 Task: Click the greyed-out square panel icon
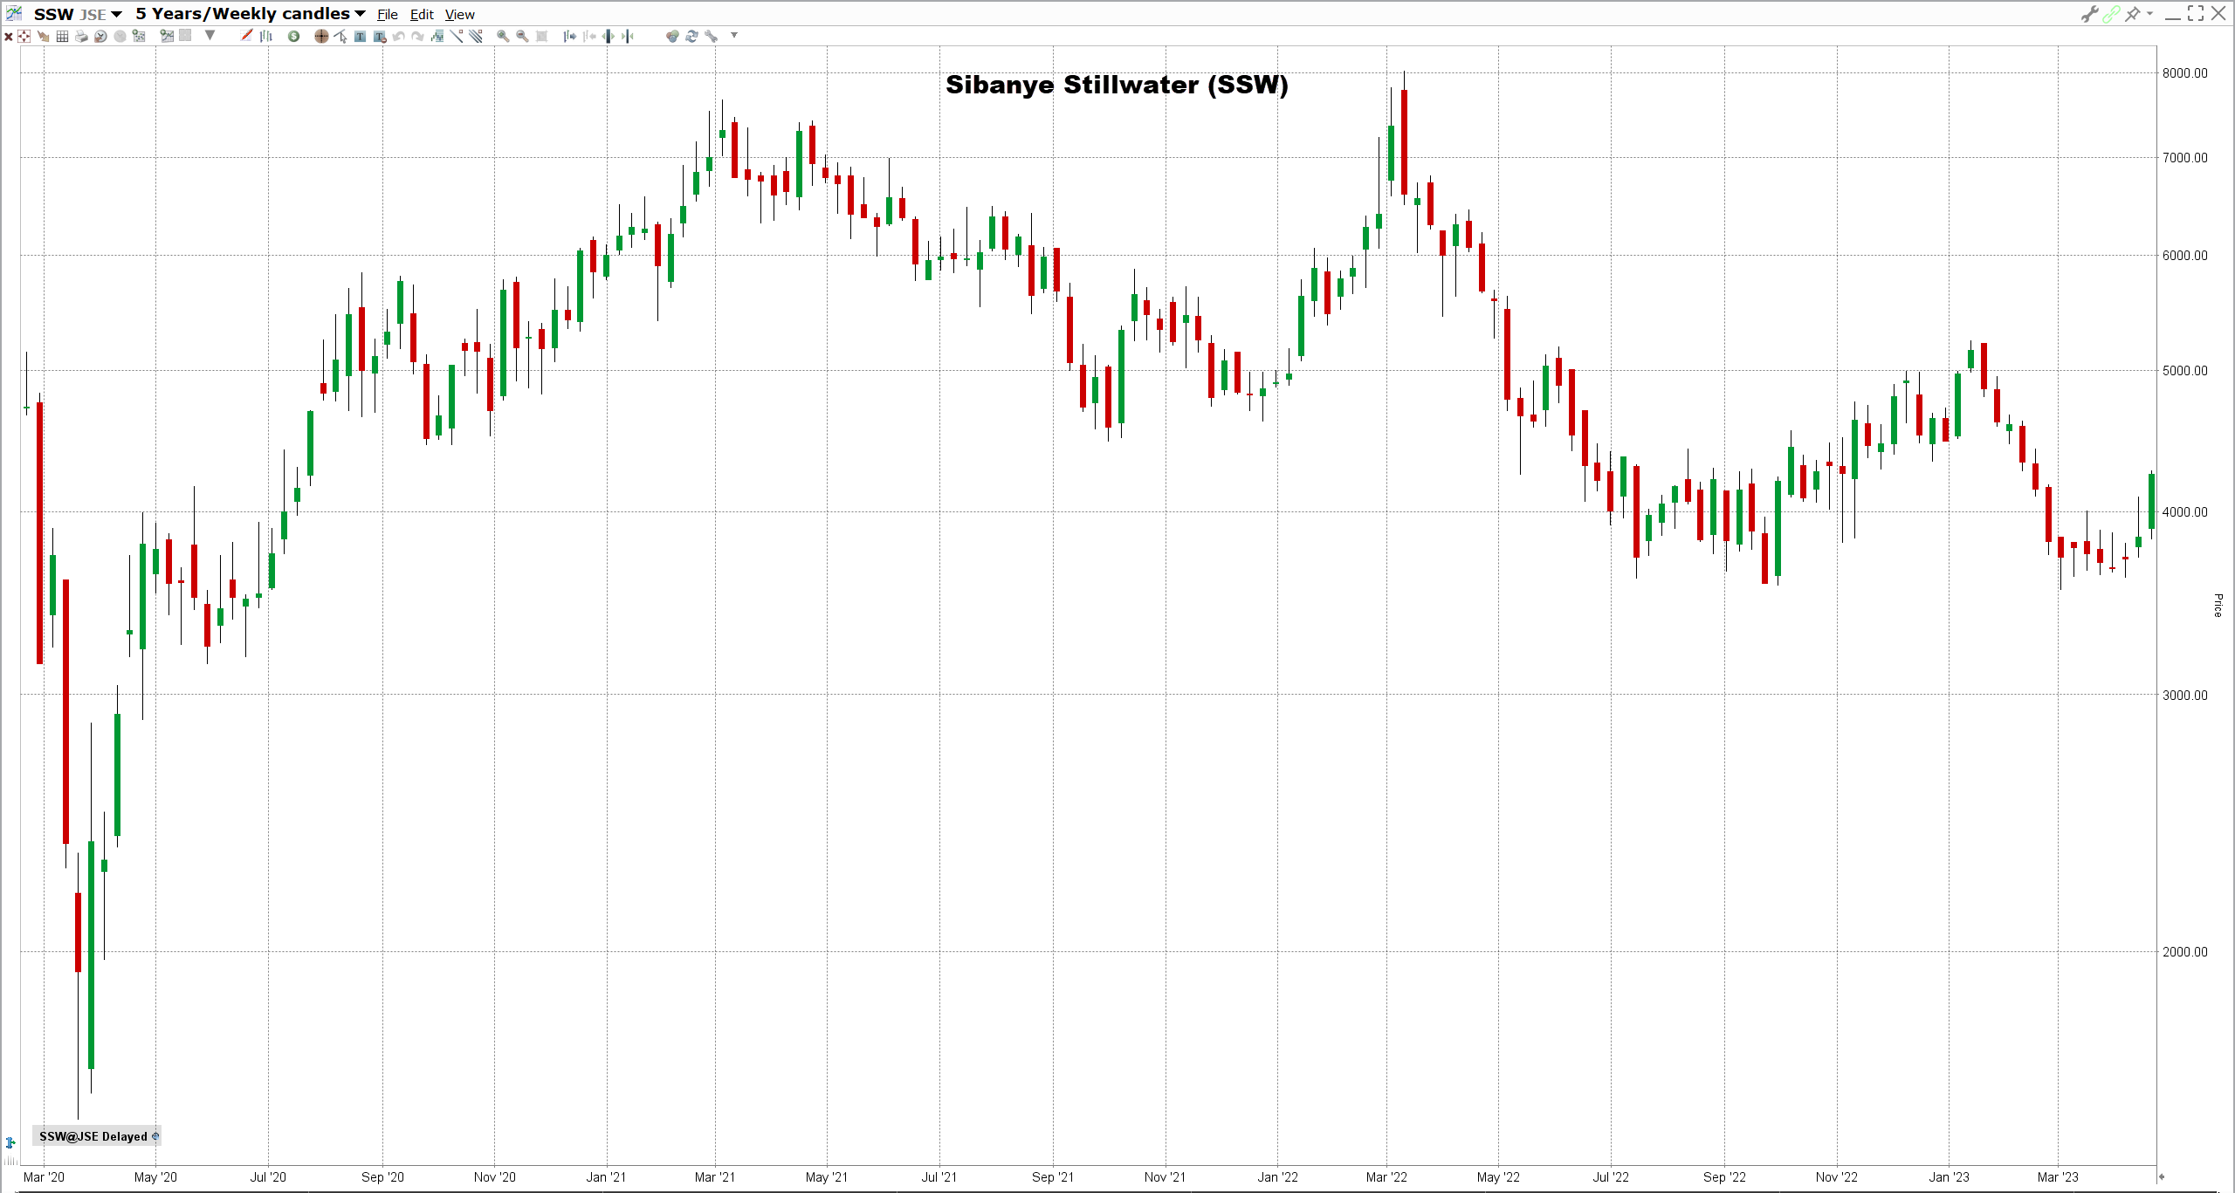click(185, 36)
